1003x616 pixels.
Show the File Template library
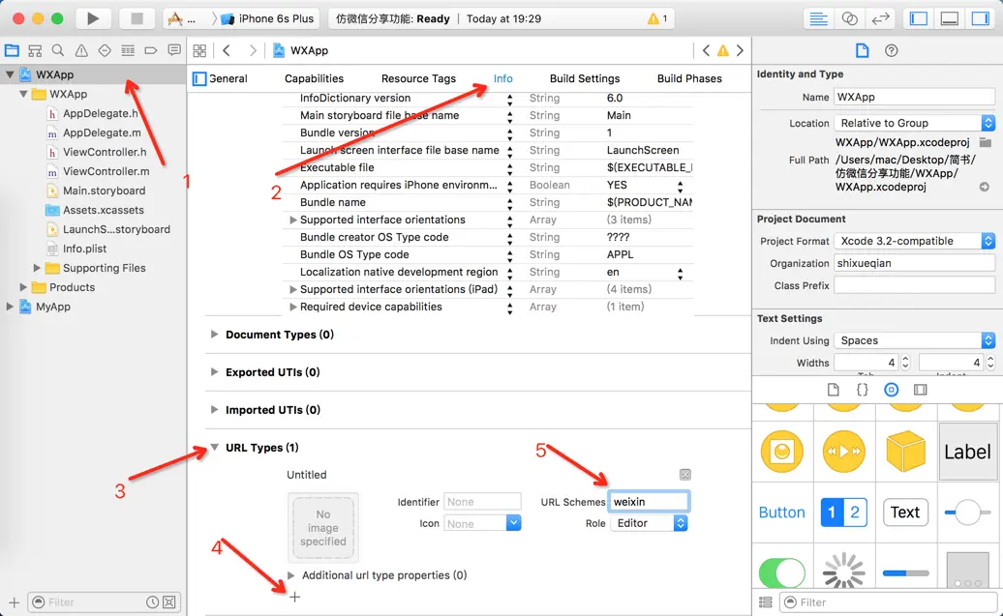pos(833,390)
